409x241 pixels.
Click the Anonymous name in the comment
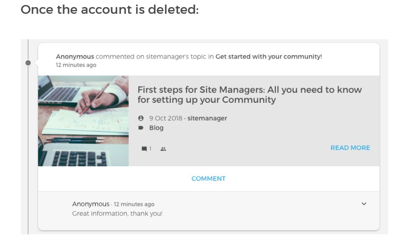tap(91, 204)
